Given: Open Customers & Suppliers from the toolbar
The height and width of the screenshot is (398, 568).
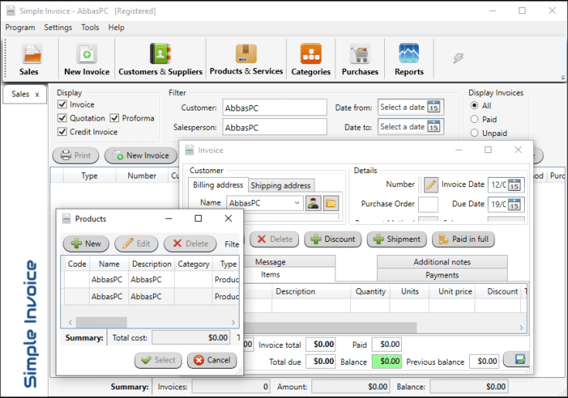Looking at the screenshot, I should pyautogui.click(x=160, y=59).
